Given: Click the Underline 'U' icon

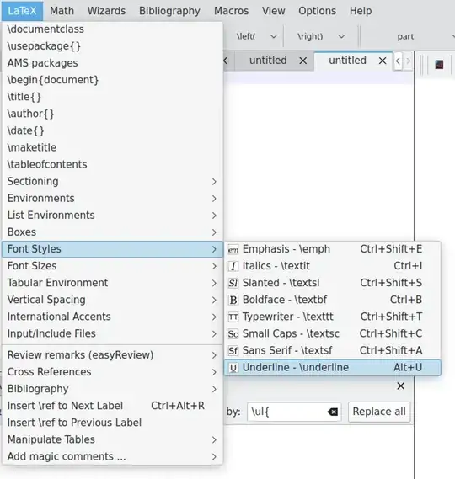Looking at the screenshot, I should [x=233, y=368].
